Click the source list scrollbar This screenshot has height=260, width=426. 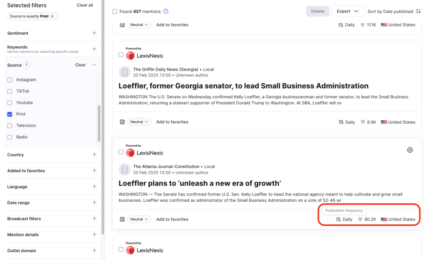(x=99, y=123)
